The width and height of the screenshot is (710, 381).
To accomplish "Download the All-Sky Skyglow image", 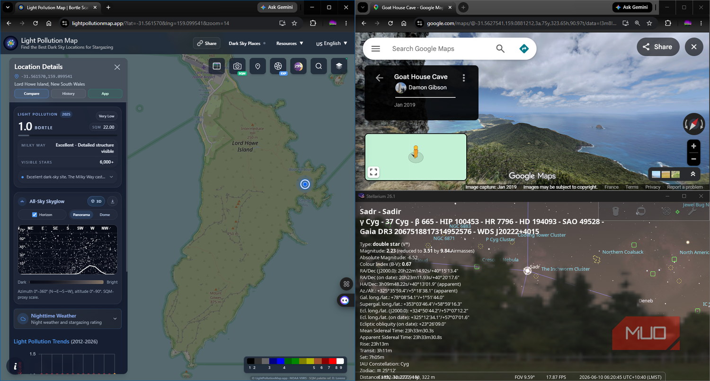I will tap(113, 201).
